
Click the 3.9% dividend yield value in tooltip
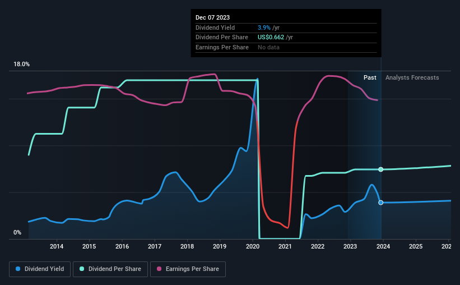(264, 27)
